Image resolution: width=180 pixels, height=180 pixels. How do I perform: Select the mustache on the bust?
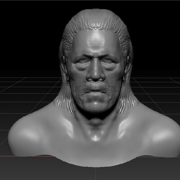(95, 89)
